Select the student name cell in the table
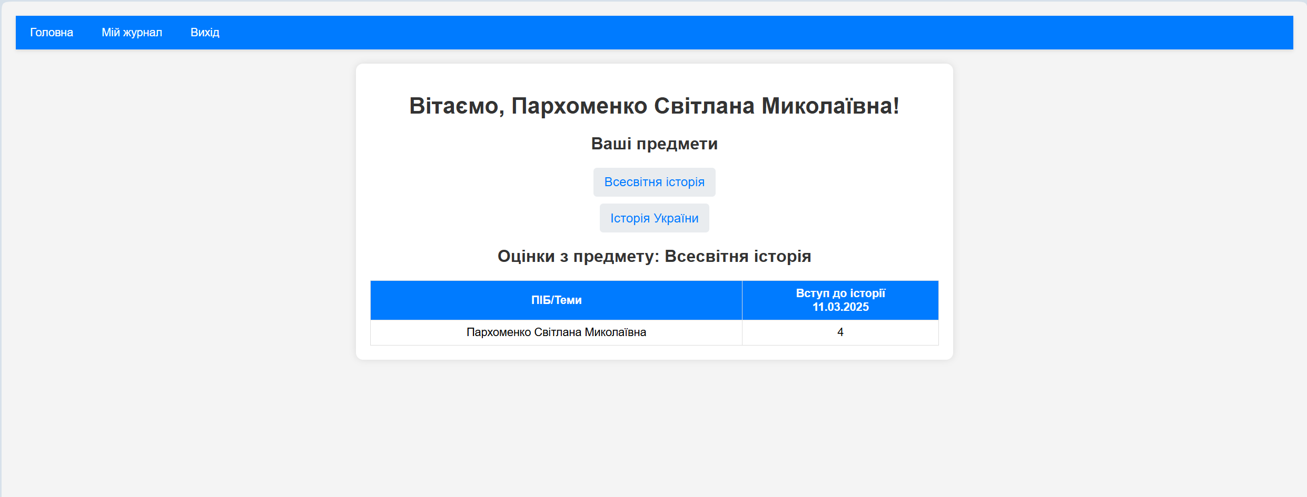1307x497 pixels. 556,332
